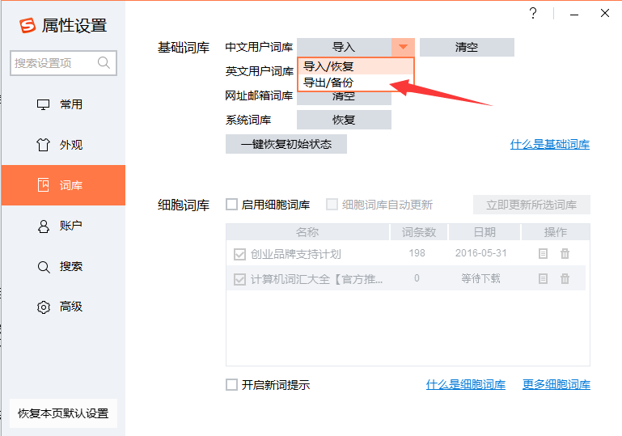Minimize the settings window
The image size is (622, 436).
coord(573,13)
